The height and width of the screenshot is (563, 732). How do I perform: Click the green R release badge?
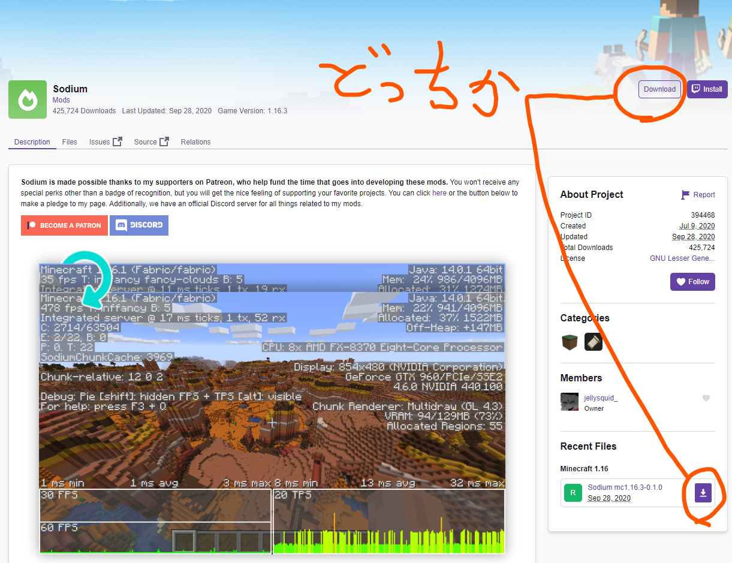pos(573,493)
